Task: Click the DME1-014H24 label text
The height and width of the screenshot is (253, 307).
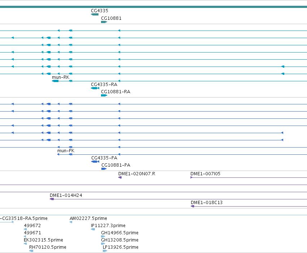Action: pyautogui.click(x=66, y=195)
